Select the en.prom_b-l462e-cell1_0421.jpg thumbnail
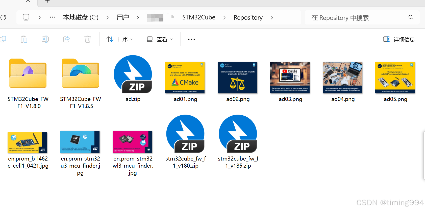This screenshot has height=210, width=425. pos(27,143)
